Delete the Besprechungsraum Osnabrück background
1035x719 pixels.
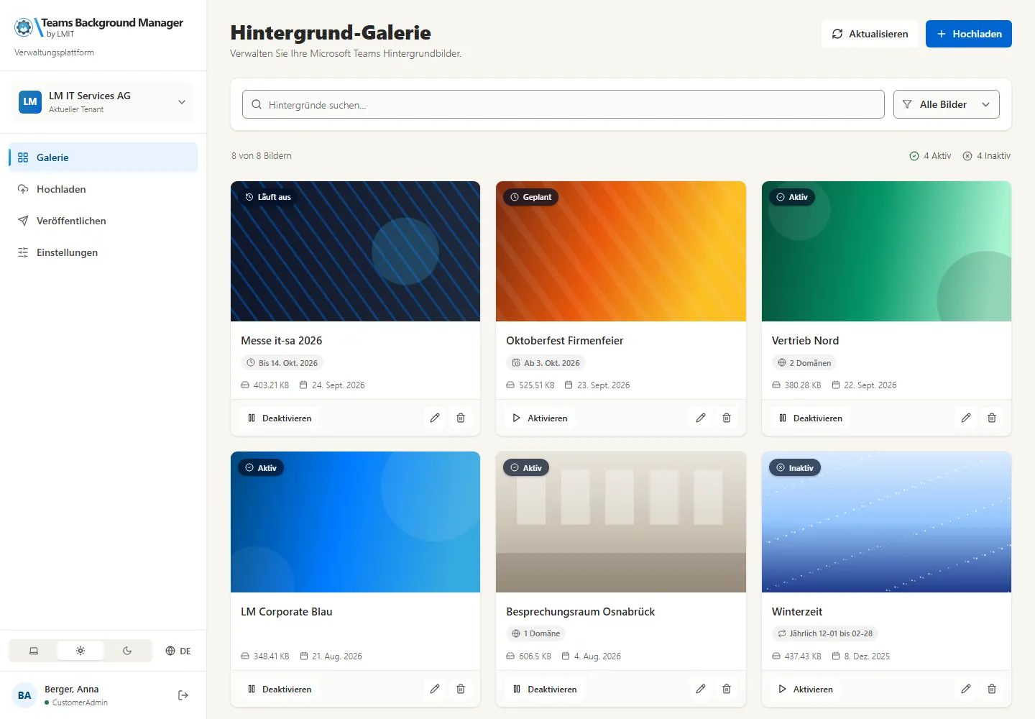[x=727, y=689]
